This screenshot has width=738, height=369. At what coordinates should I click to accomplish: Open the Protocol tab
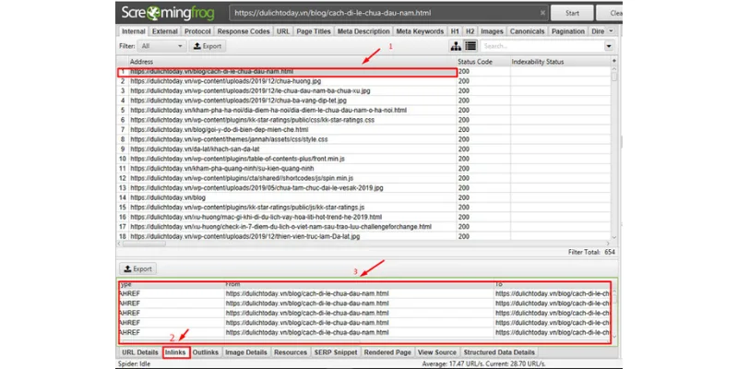point(197,31)
